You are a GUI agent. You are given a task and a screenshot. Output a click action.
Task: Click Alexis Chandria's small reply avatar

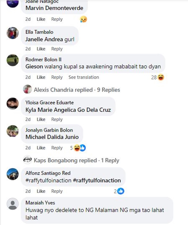pos(27,89)
